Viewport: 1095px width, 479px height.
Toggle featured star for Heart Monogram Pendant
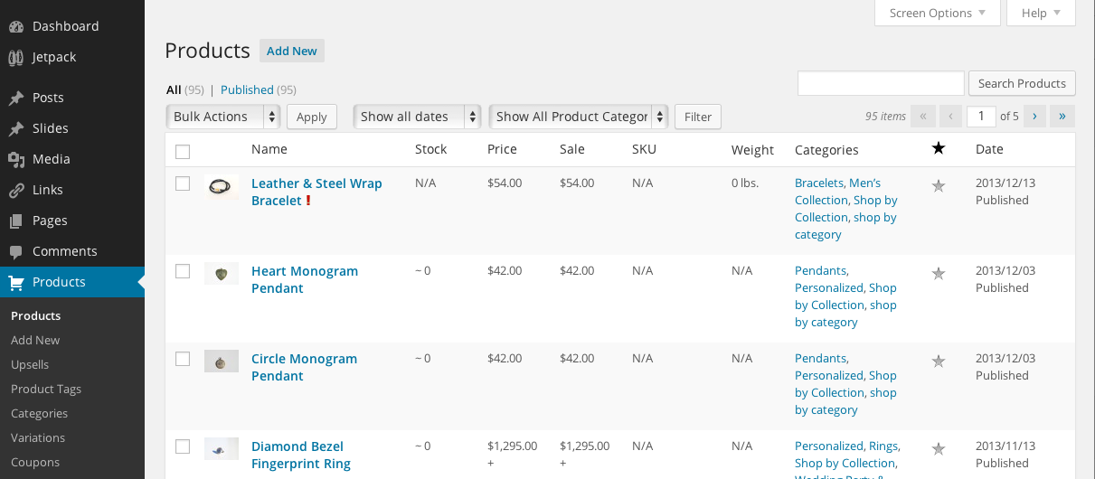939,273
